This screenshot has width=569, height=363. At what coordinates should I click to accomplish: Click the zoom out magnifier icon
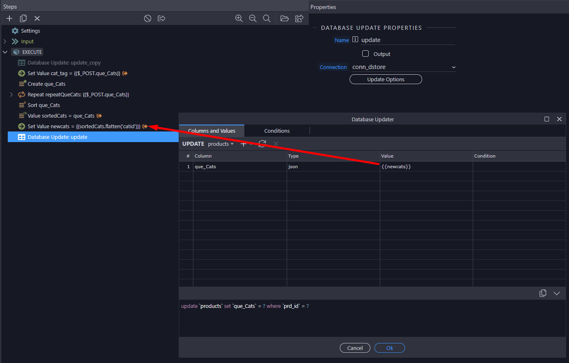(253, 18)
